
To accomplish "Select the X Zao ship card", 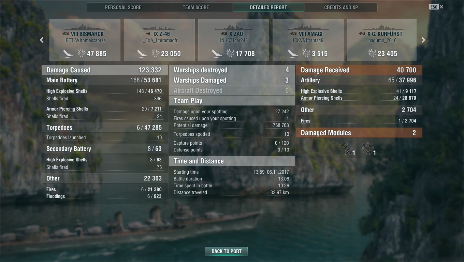I will pos(234,40).
